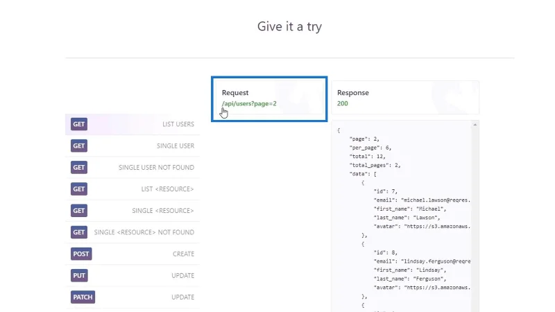The width and height of the screenshot is (555, 312).
Task: Click the avatar URL line under Lawson
Action: pos(422,227)
